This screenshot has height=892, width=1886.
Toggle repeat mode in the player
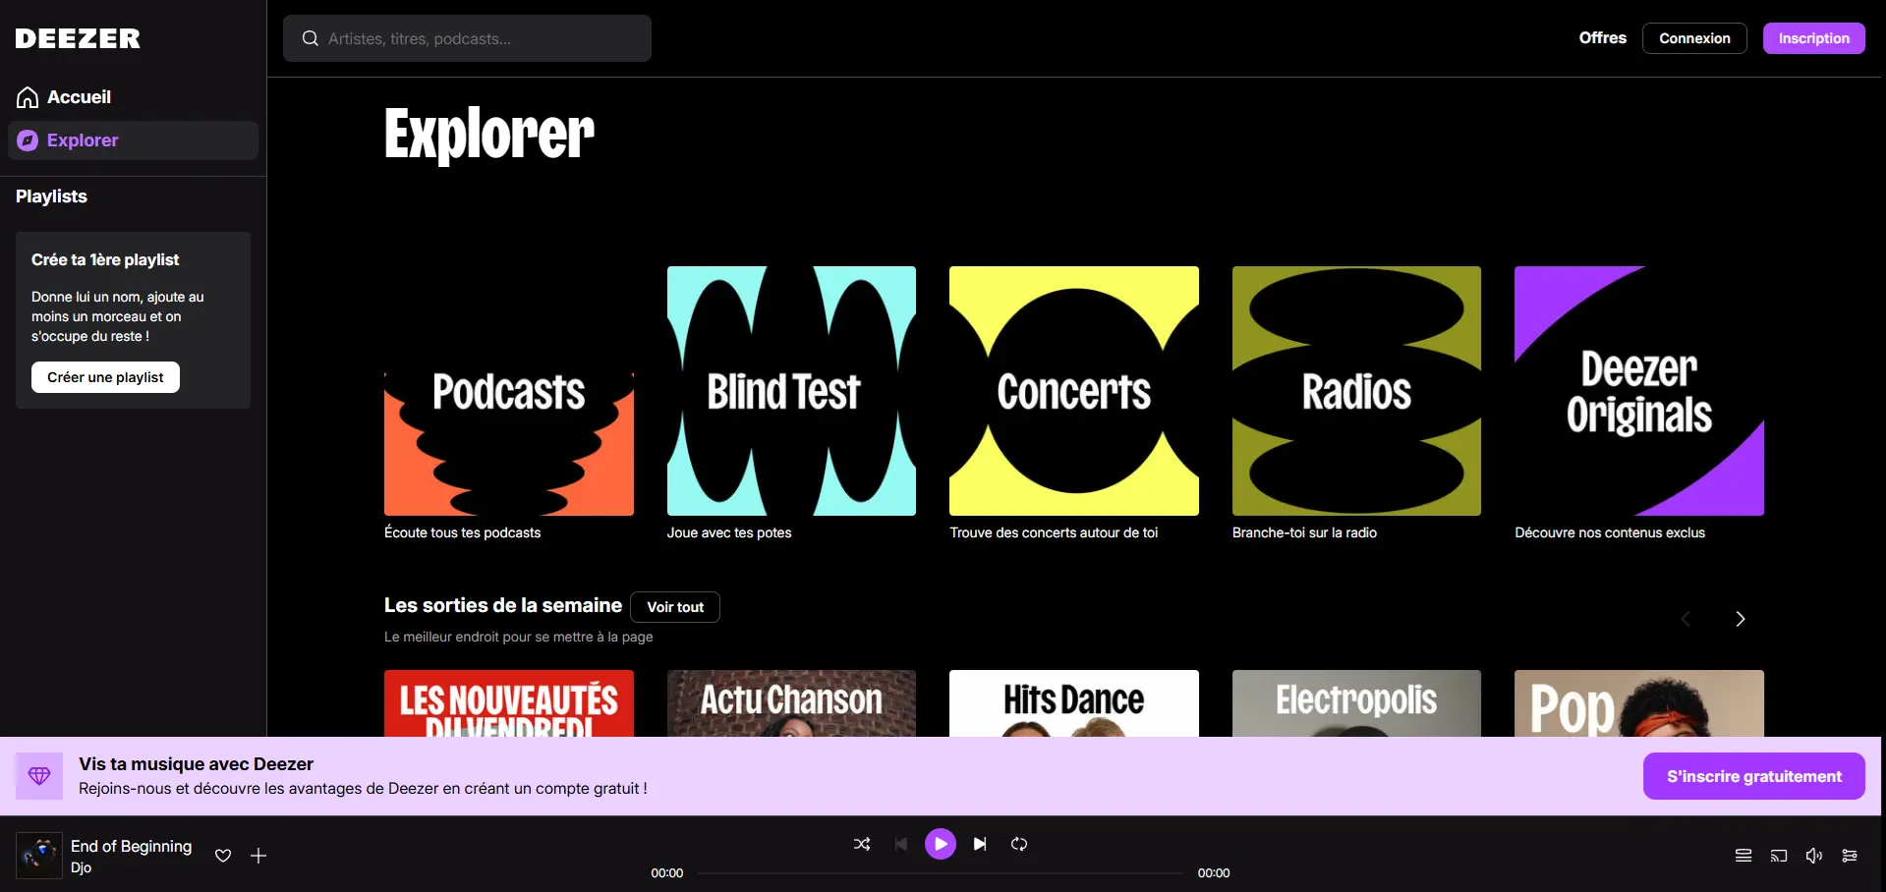1019,843
